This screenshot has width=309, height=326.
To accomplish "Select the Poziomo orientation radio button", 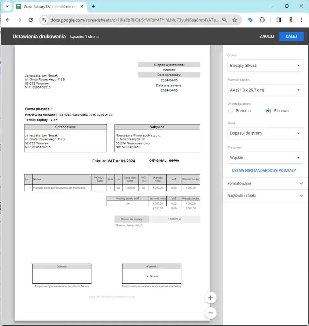I will tap(230, 111).
